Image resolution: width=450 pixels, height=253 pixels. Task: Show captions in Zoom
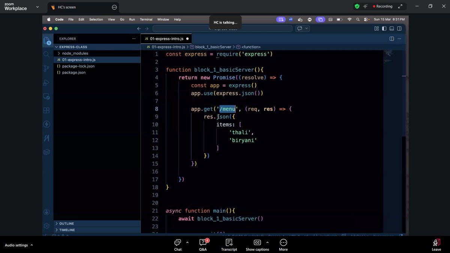(257, 244)
